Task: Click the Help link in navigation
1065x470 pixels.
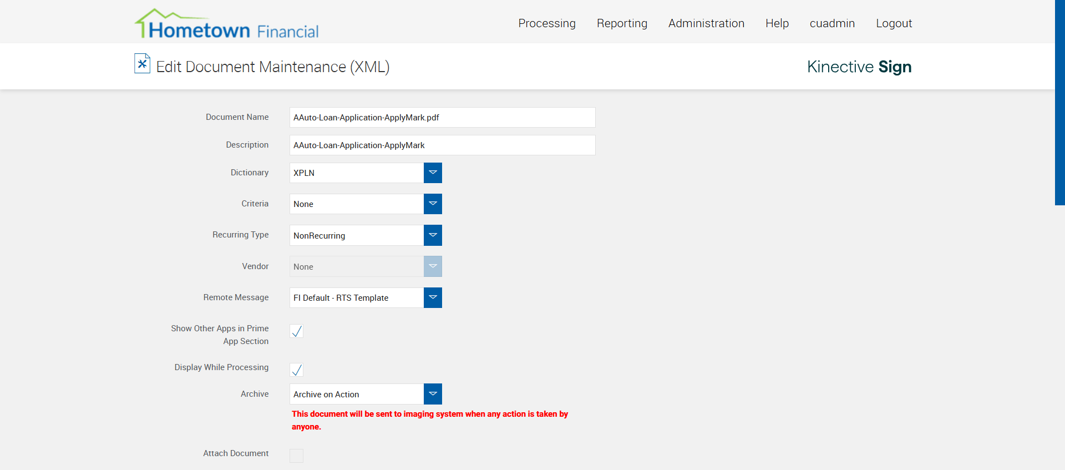Action: (x=777, y=23)
